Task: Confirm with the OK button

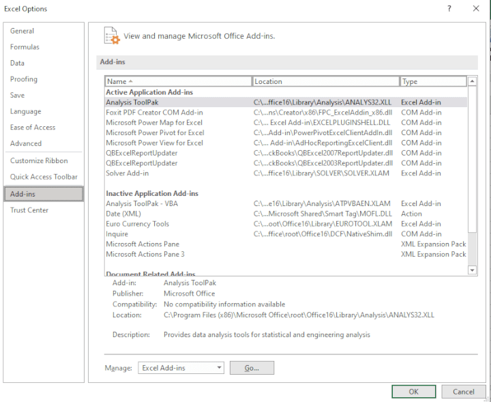Action: point(413,392)
